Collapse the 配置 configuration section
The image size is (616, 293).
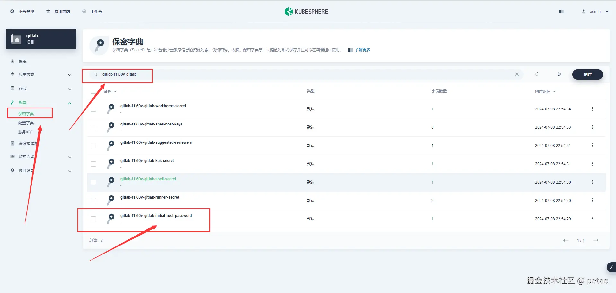41,103
